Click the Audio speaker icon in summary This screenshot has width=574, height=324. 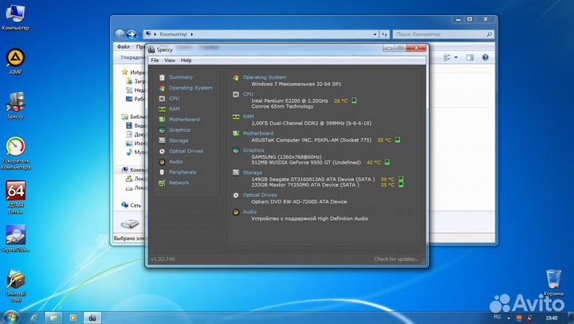coord(236,212)
